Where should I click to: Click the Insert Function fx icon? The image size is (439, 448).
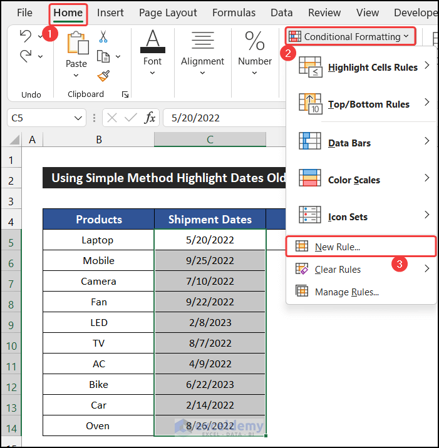(x=150, y=118)
